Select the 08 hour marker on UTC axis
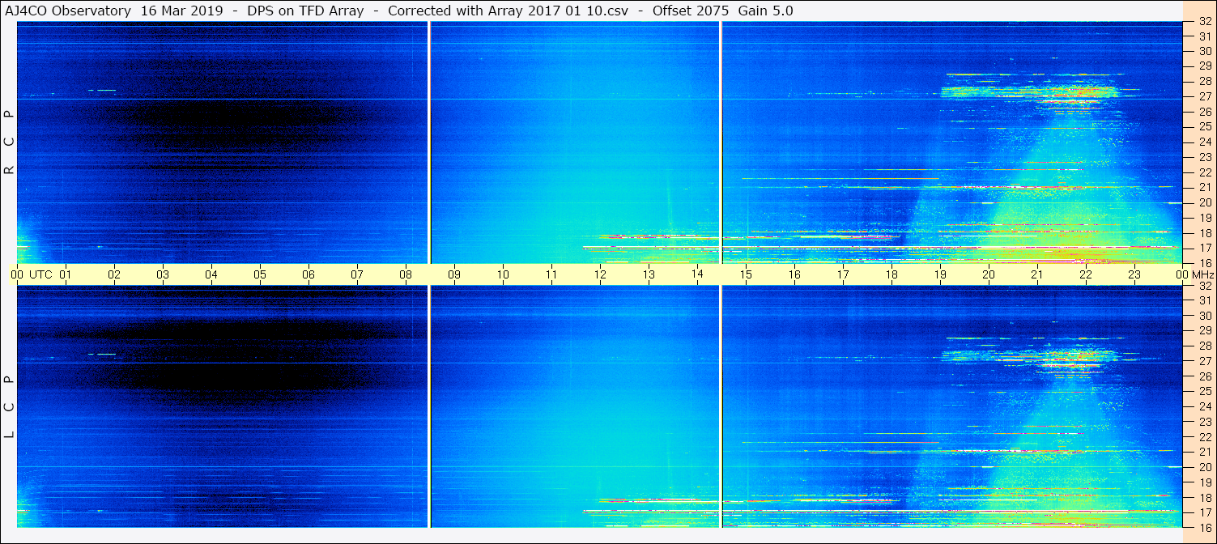This screenshot has height=544, width=1217. click(x=406, y=274)
